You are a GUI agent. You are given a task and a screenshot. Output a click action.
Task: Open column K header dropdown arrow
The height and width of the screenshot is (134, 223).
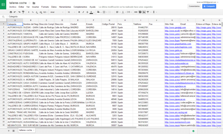178,20
